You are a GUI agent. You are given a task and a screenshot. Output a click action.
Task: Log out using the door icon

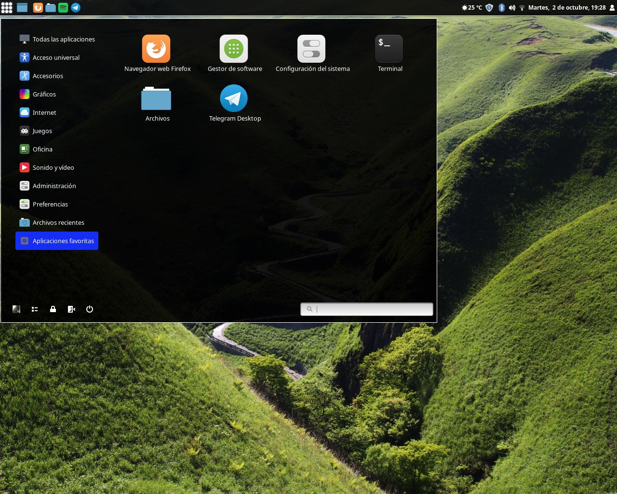[x=71, y=309]
